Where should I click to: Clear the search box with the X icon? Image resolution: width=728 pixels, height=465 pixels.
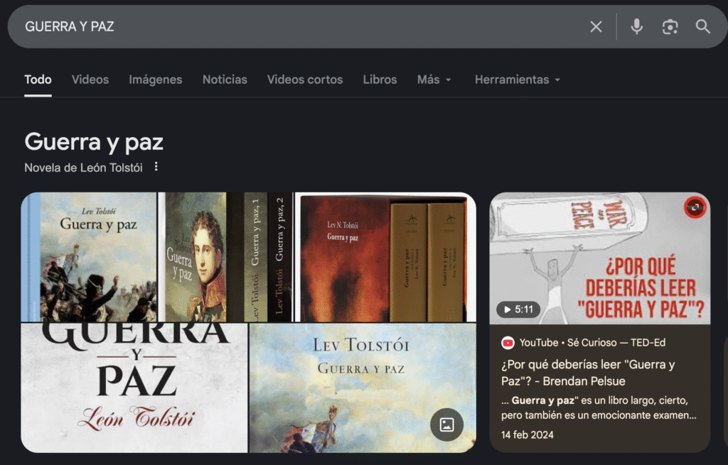(x=596, y=27)
